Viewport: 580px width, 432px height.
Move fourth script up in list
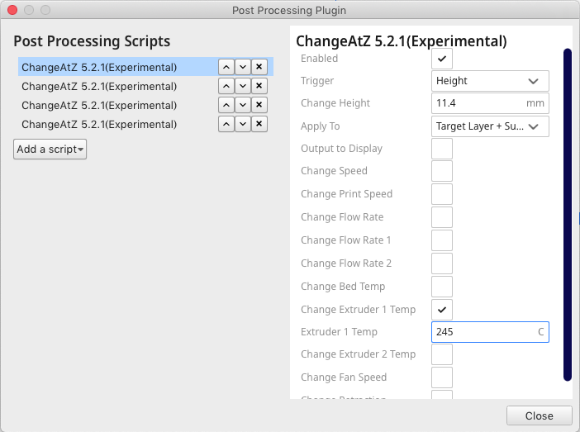(x=226, y=124)
